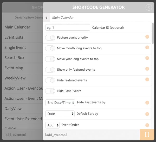Open the End Date/Time dropdown
Viewport: 156px width, 142px height.
[x=60, y=103]
